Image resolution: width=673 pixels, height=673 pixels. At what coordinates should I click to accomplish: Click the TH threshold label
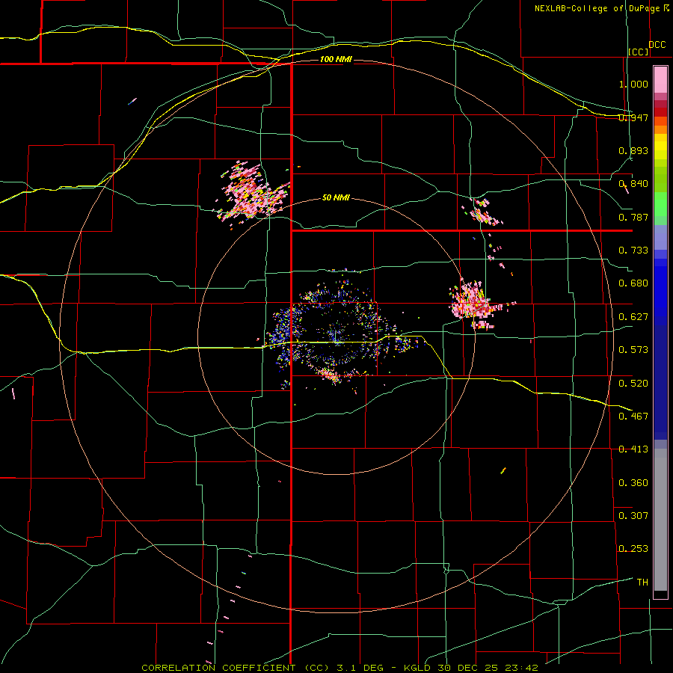point(642,583)
